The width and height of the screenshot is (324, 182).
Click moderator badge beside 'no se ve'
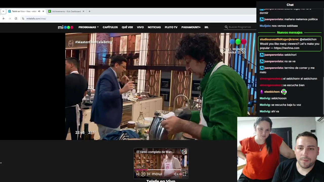click(x=262, y=61)
